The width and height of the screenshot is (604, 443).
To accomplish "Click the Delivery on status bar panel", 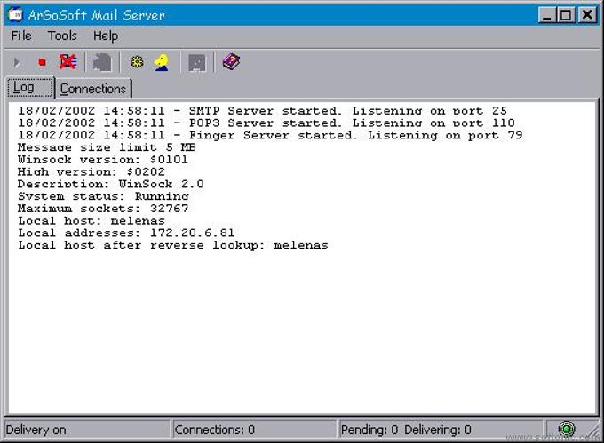I will coord(87,429).
